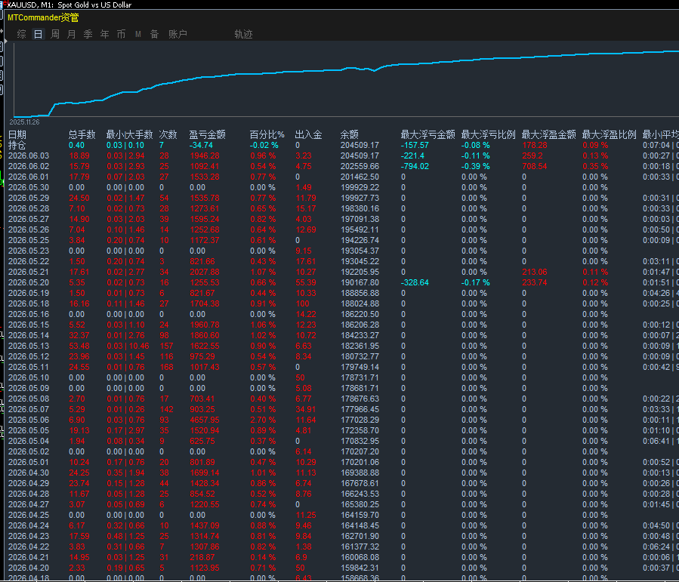Click the blue equity curve chart
Screen dimensions: 679x582
point(347,80)
